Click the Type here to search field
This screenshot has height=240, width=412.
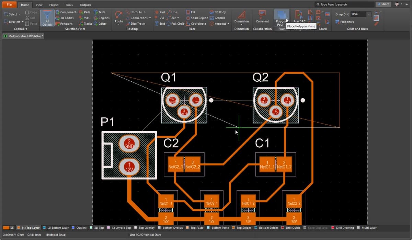click(x=344, y=4)
